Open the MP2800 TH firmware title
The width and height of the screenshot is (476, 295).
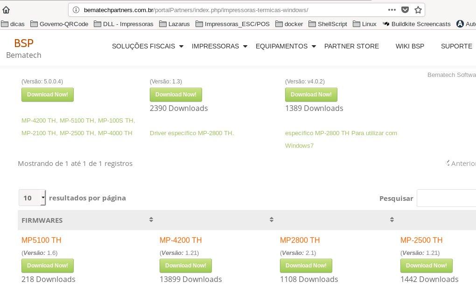[x=300, y=240]
